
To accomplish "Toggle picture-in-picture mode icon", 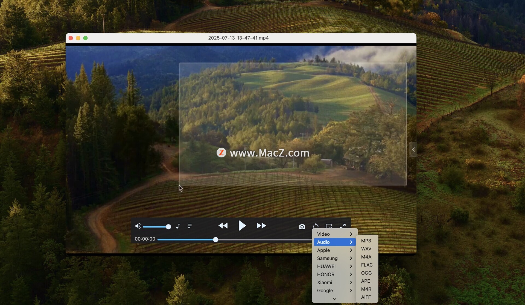I will coord(329,226).
